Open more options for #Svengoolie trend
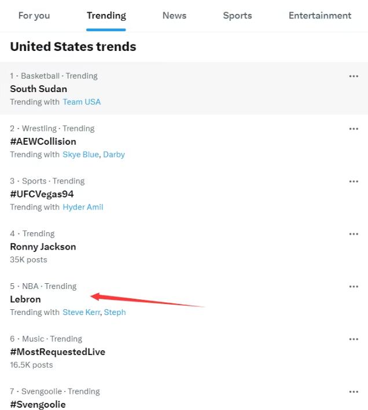The height and width of the screenshot is (410, 368). click(x=354, y=392)
